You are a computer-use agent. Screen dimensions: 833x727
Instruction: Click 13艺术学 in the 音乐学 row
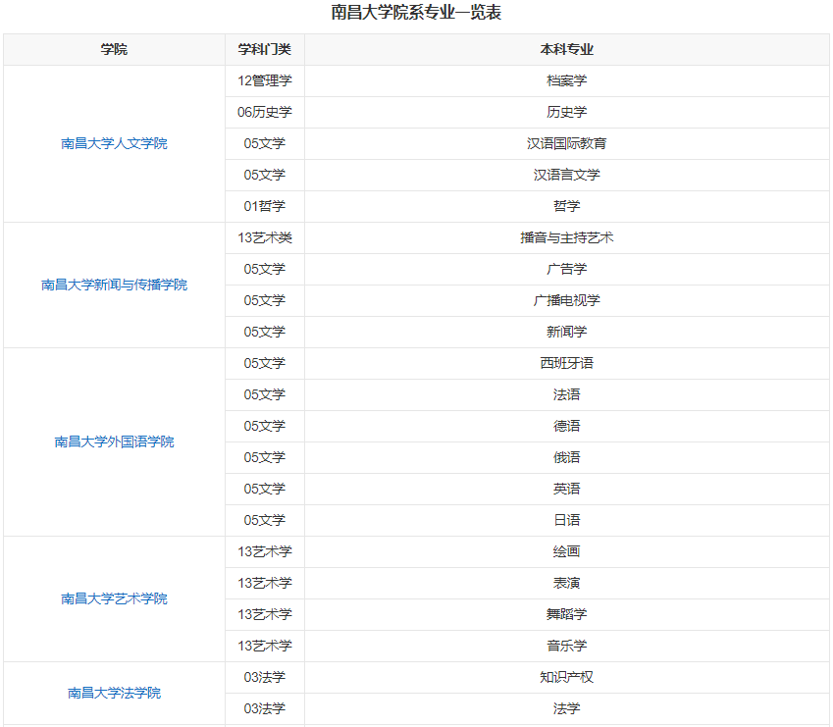coord(265,646)
